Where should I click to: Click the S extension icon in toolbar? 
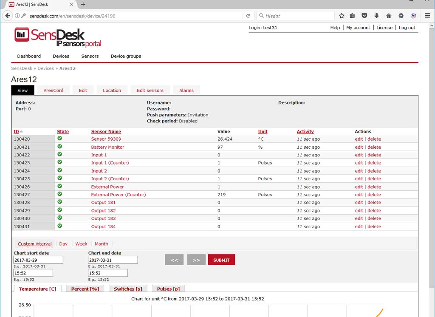coord(413,16)
